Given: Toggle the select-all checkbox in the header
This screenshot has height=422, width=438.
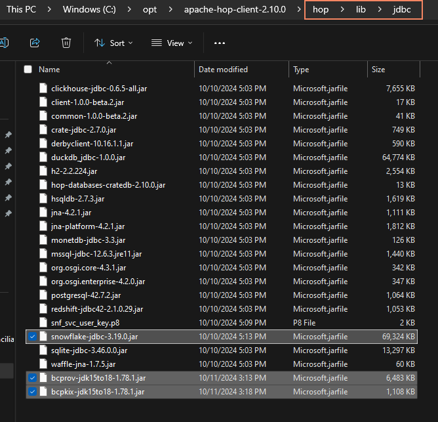Looking at the screenshot, I should (x=28, y=69).
